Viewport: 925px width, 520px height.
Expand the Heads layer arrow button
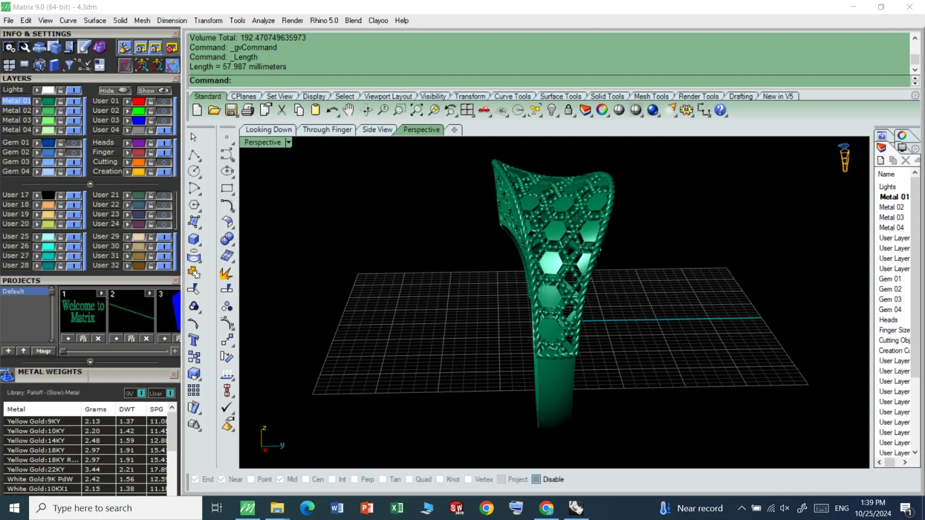127,143
